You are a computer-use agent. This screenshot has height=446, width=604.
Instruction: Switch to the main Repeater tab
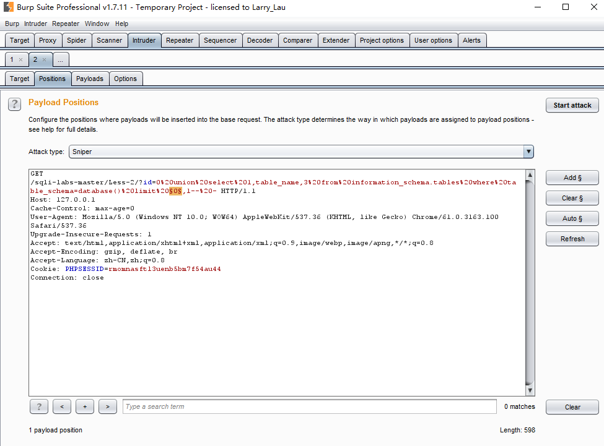180,40
